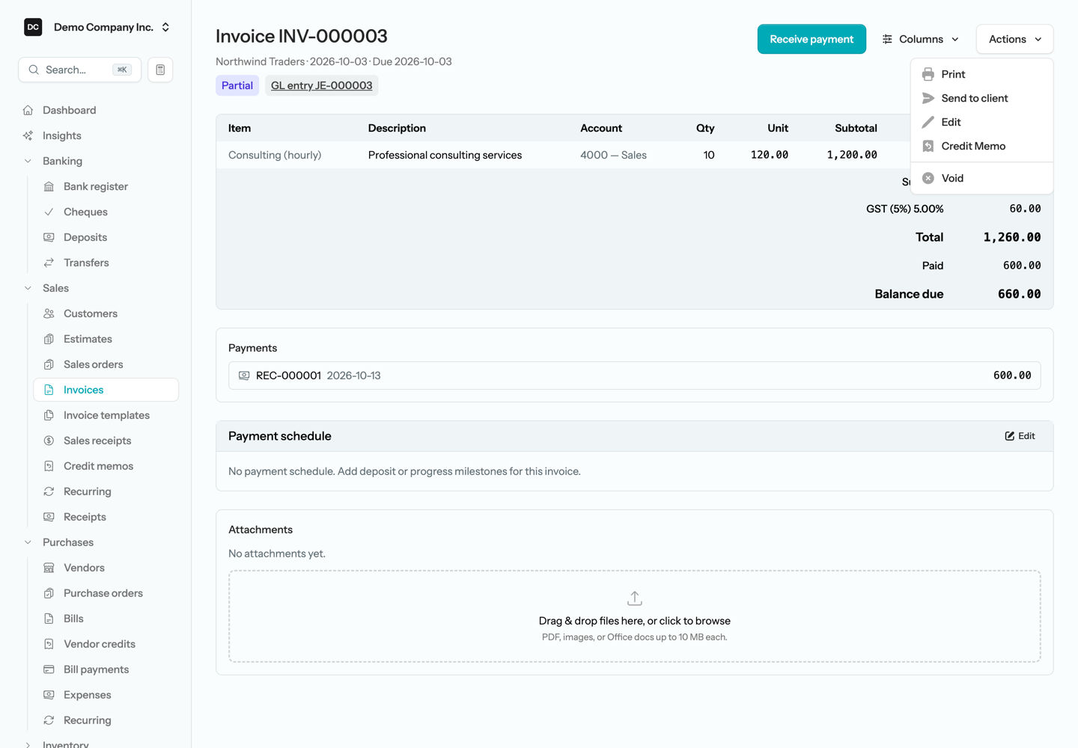Click the Partial status badge
Screen dimensions: 1078x748
point(237,85)
